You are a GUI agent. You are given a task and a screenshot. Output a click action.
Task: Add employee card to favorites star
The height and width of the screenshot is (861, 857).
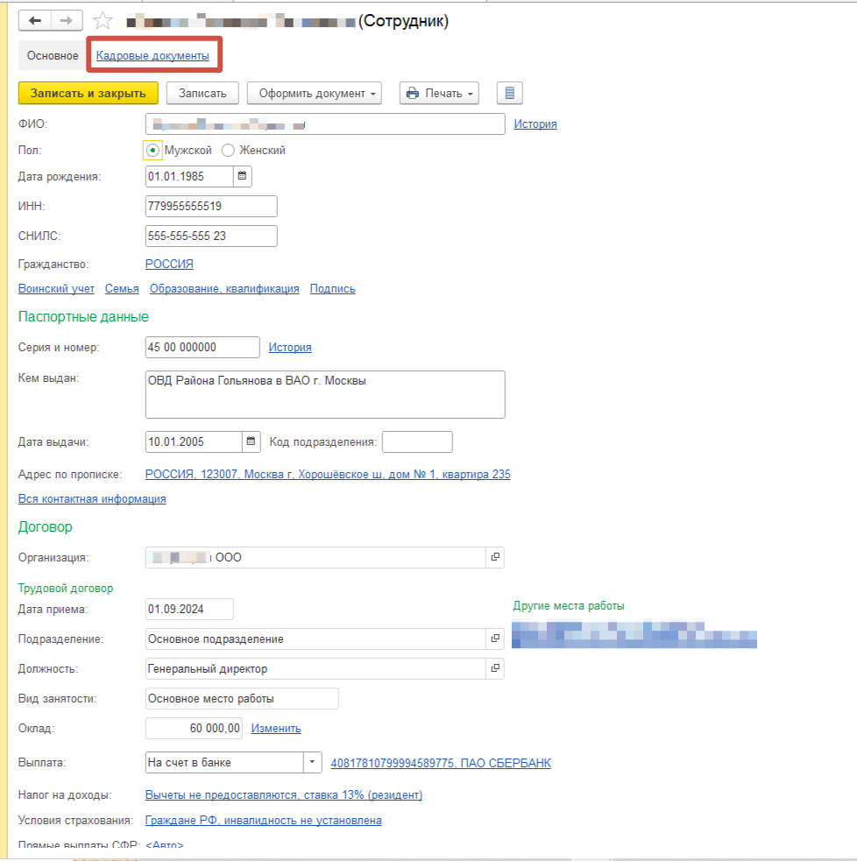point(103,21)
